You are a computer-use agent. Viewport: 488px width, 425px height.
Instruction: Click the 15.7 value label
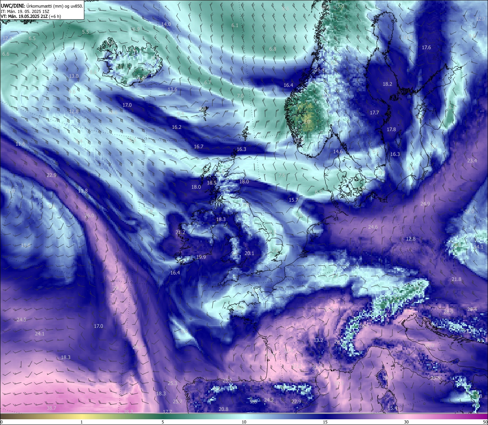point(294,200)
